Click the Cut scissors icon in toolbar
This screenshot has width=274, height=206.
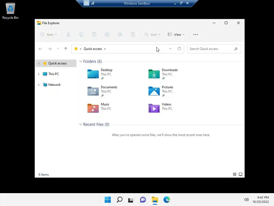pyautogui.click(x=68, y=35)
